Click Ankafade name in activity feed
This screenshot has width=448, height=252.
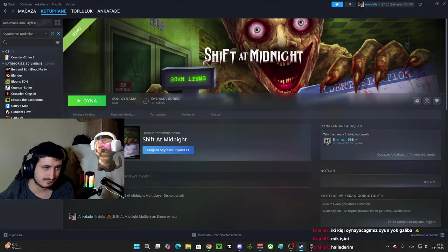(85, 217)
